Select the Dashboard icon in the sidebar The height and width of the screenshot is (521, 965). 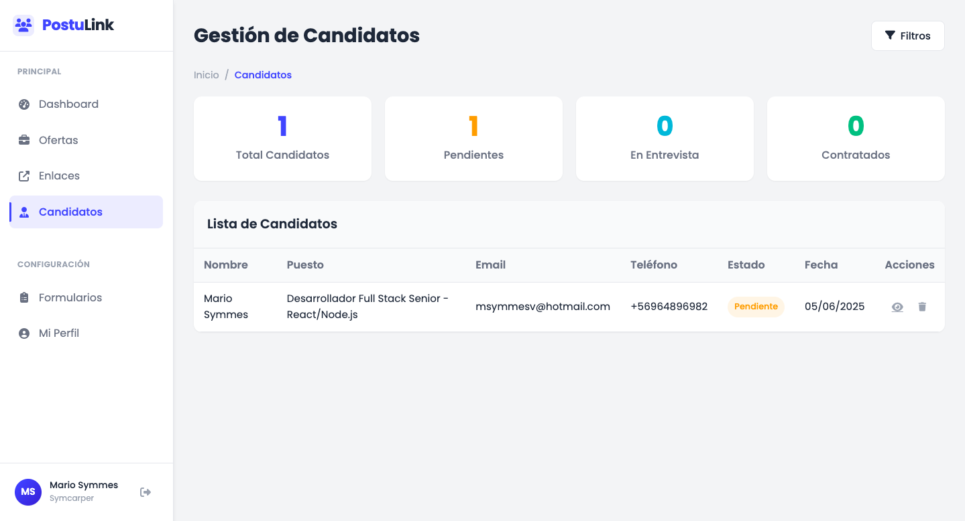(24, 104)
